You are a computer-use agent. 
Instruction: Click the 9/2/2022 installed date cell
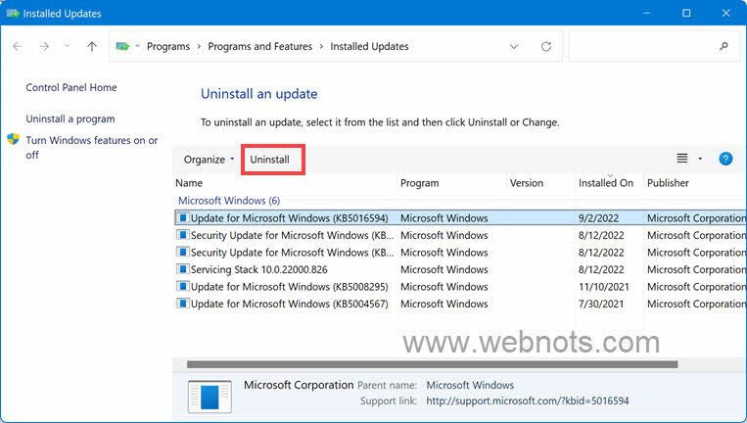tap(598, 218)
